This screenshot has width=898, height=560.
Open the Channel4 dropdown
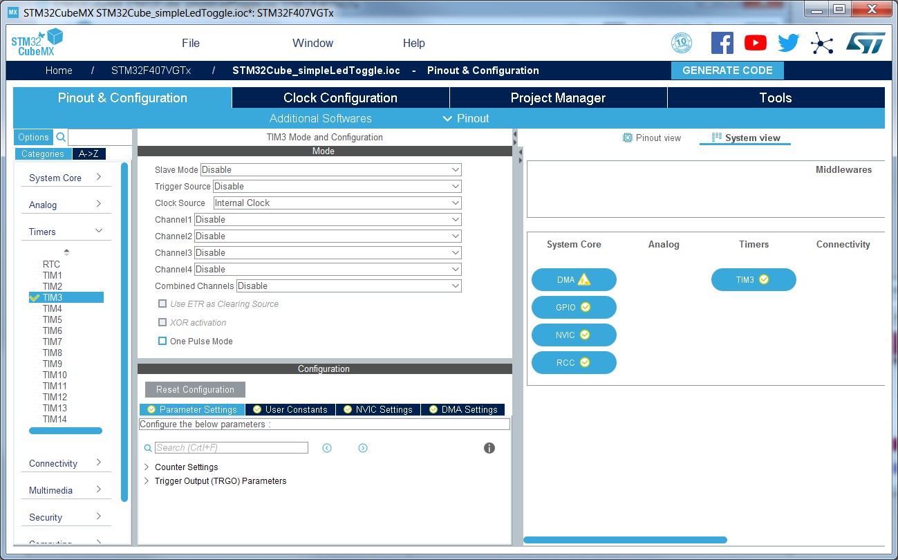[328, 269]
